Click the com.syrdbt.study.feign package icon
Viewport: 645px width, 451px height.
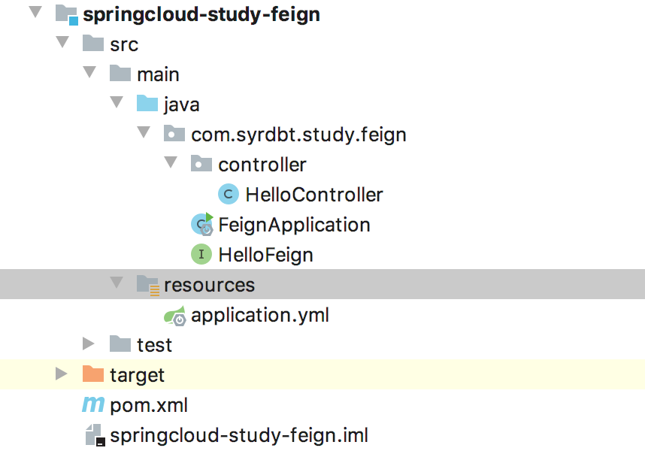174,134
